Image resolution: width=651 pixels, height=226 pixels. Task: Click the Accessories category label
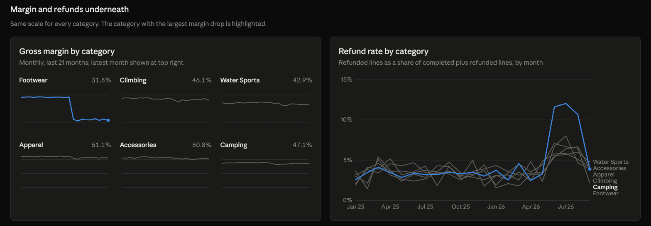click(x=138, y=145)
